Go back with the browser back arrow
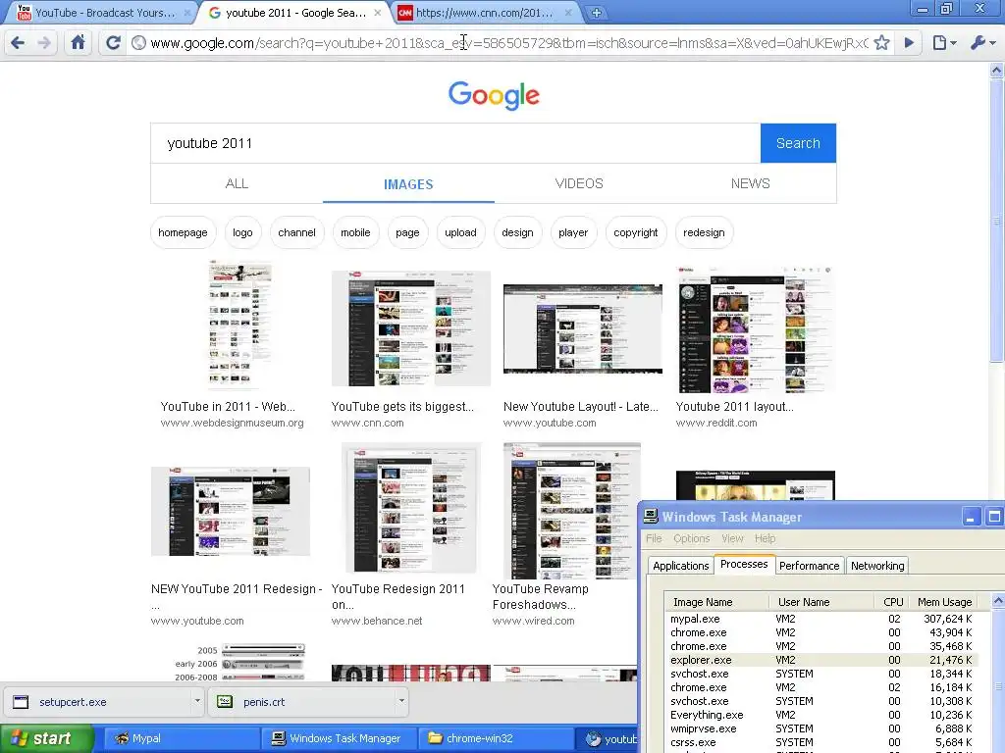1005x753 pixels. (x=18, y=43)
